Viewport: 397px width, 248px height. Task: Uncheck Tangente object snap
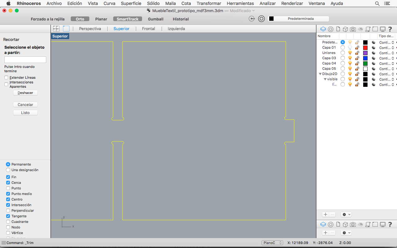(x=8, y=216)
